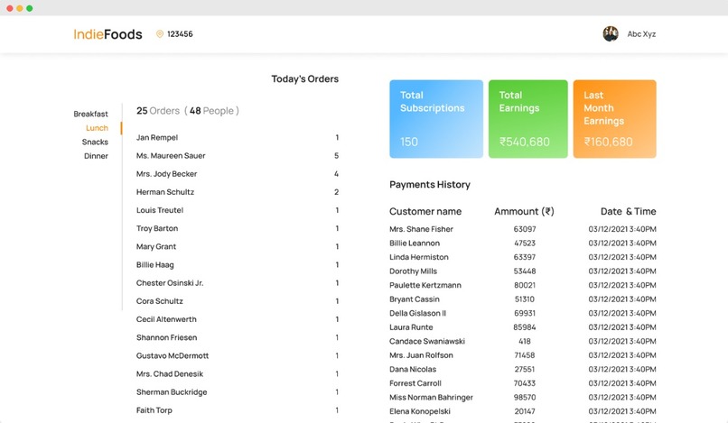Click Dorothy Mills payment entry

pyautogui.click(x=413, y=271)
